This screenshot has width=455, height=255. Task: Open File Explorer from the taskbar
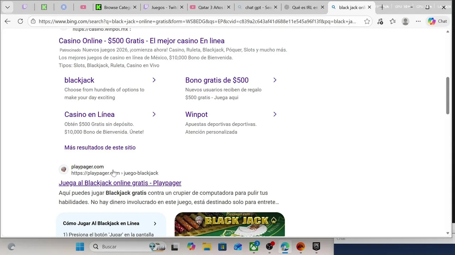pos(207,246)
